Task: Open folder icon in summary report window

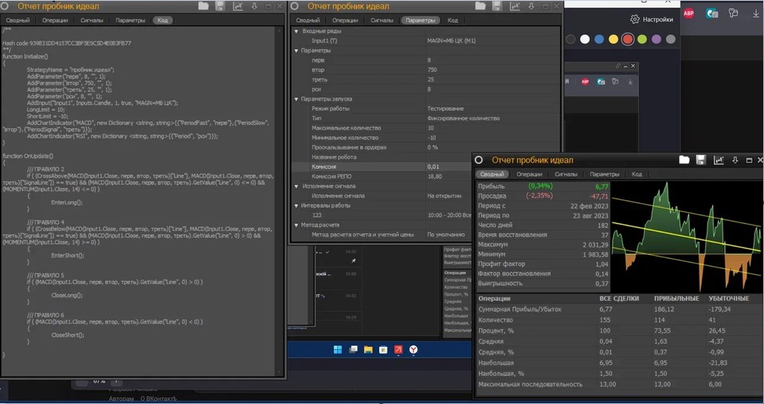Action: click(684, 160)
